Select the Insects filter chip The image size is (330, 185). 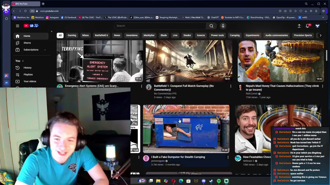point(201,35)
